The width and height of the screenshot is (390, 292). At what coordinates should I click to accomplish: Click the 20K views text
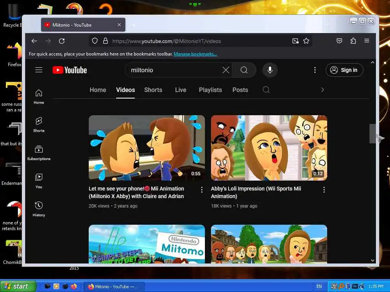coord(99,206)
